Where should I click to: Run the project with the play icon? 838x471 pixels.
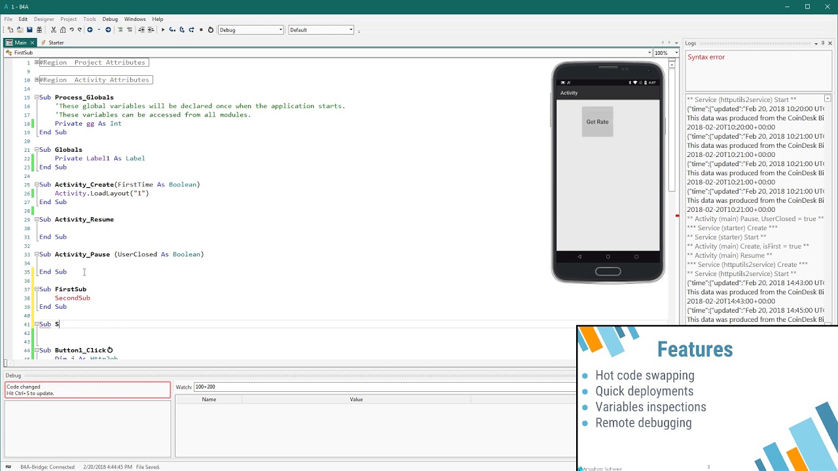pyautogui.click(x=163, y=29)
